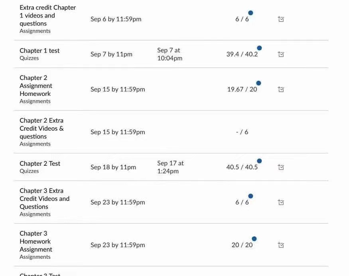Click score details icon for Extra credit Chapter 1
This screenshot has width=349, height=276.
pyautogui.click(x=281, y=19)
